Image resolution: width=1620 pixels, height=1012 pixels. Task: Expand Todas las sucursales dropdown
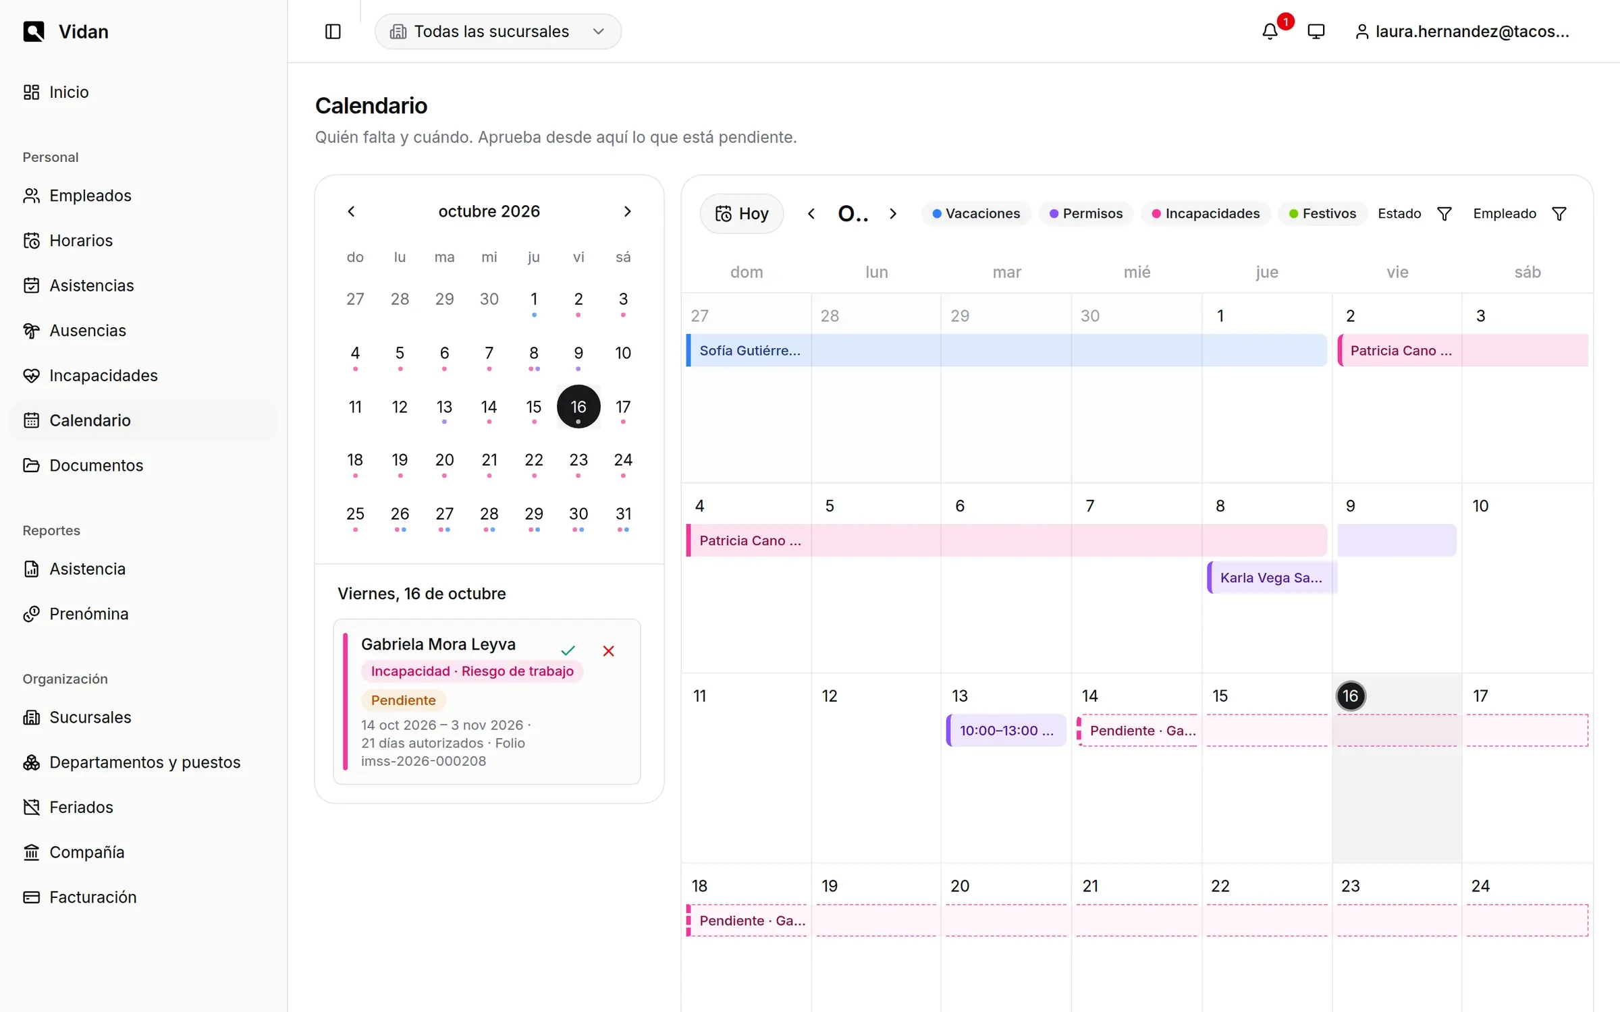(498, 32)
